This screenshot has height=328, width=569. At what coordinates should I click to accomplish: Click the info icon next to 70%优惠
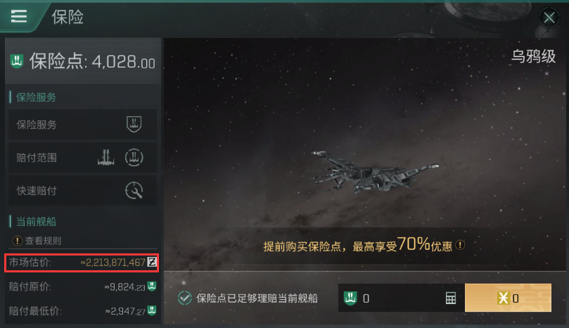(x=460, y=245)
